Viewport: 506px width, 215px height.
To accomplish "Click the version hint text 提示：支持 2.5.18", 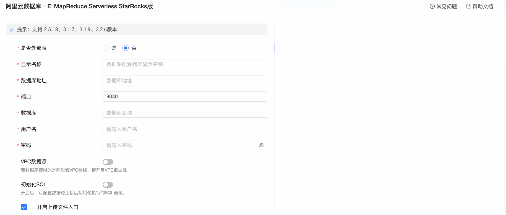I will [x=67, y=29].
